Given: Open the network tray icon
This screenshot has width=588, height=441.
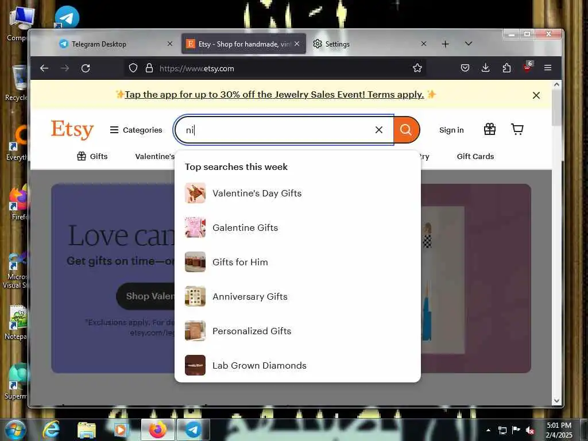Looking at the screenshot, I should pyautogui.click(x=502, y=430).
